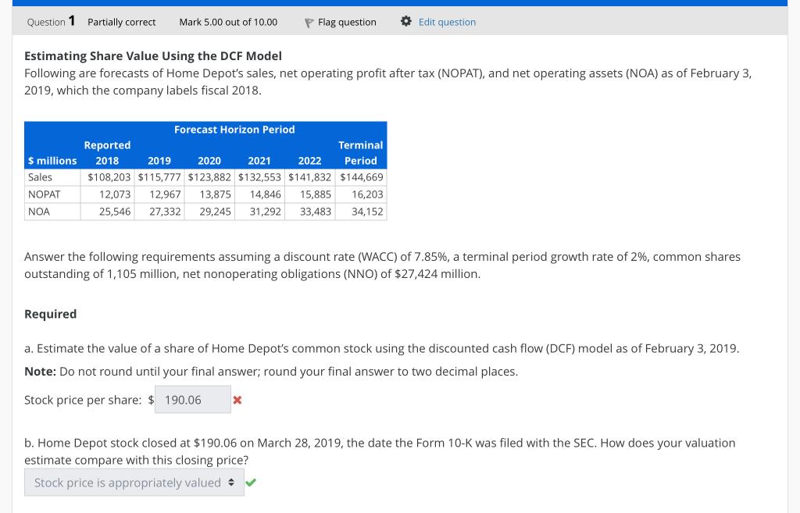Select the NOPAT 2018 value 12,073
Screen dimensions: 800x513
(x=115, y=194)
